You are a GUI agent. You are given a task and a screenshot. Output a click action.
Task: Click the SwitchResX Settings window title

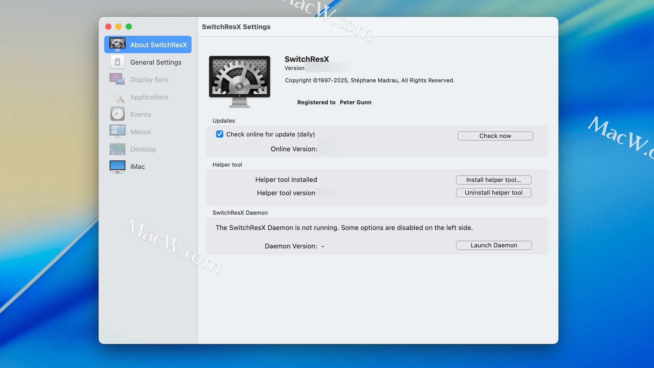[236, 27]
